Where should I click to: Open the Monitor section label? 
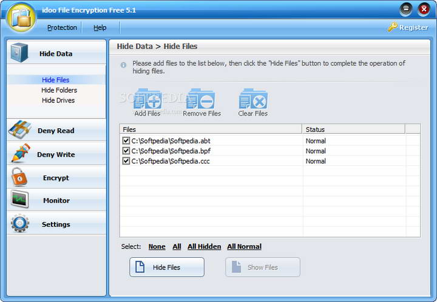[56, 200]
